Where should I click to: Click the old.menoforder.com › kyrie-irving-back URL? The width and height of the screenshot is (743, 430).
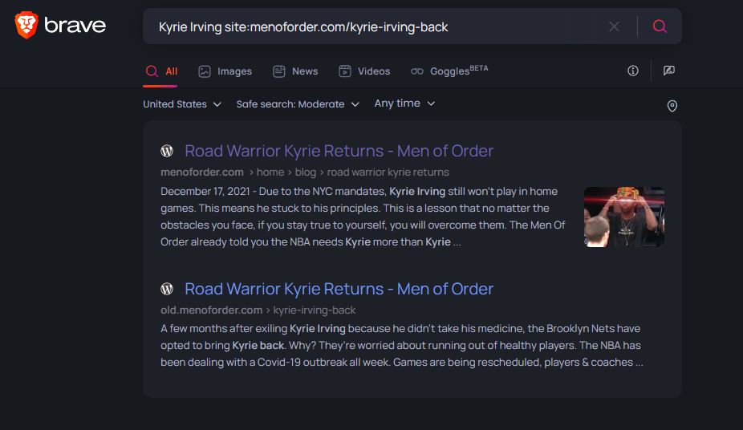(258, 310)
